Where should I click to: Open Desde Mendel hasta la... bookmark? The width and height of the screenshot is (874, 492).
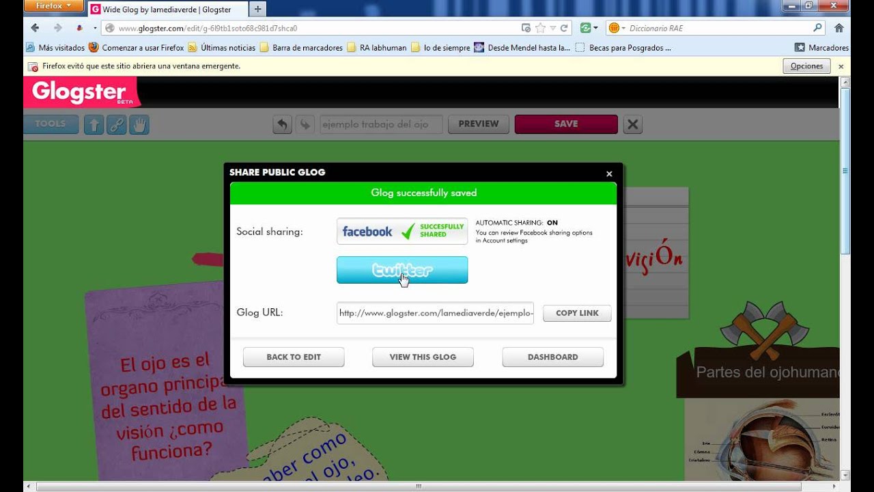522,48
